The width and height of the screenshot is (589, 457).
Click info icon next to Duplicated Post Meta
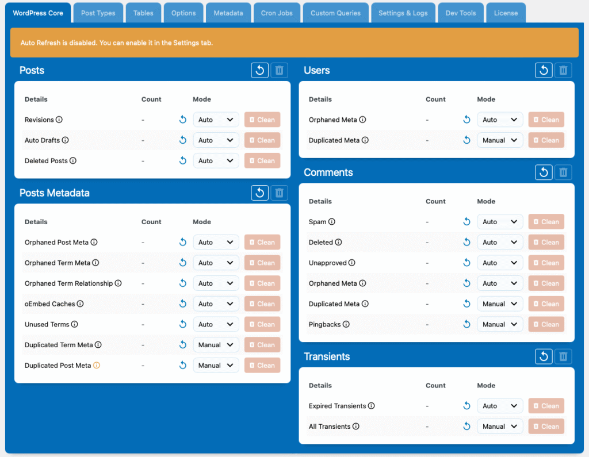point(97,365)
